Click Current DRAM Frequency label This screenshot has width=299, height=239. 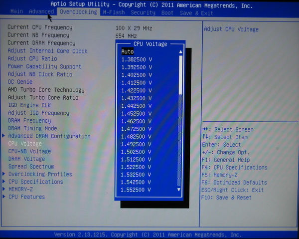pos(41,43)
